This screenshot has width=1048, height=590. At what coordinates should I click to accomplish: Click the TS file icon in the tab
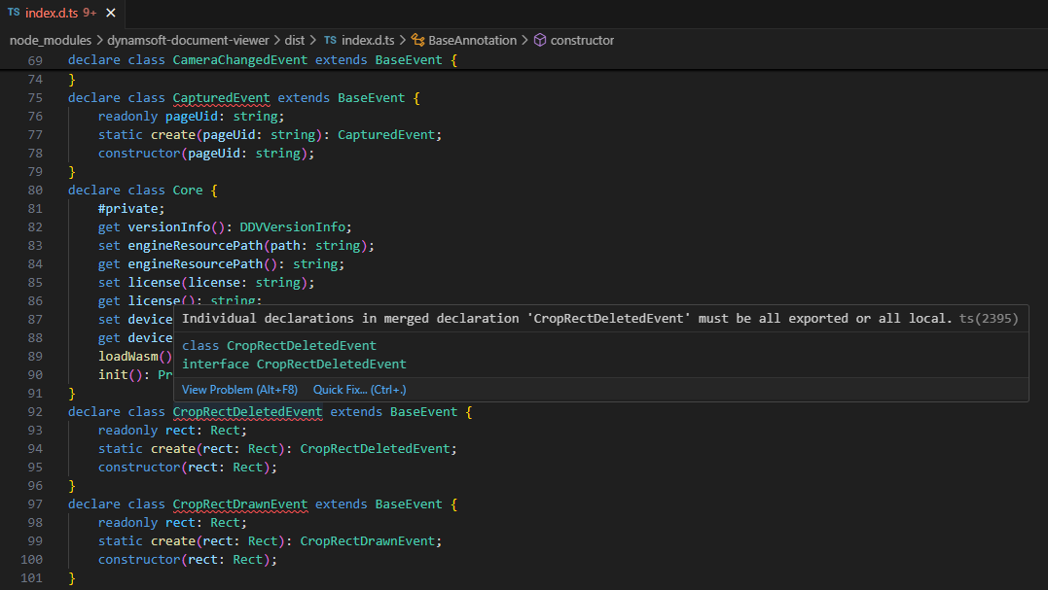[x=14, y=14]
